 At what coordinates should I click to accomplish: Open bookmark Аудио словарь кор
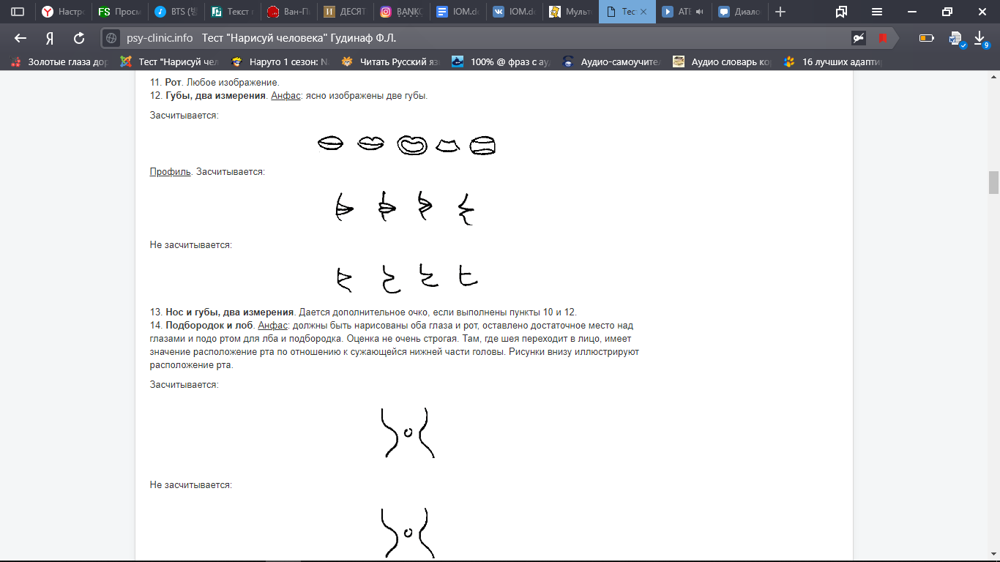pyautogui.click(x=723, y=62)
